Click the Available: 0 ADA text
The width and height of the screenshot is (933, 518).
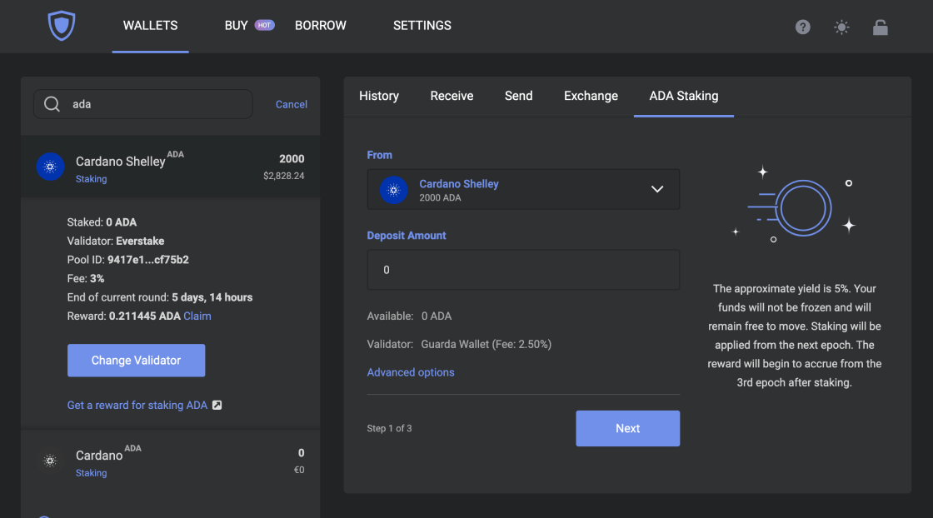(x=409, y=316)
